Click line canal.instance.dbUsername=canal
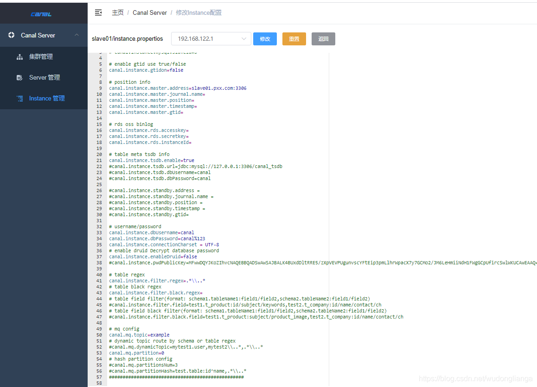The height and width of the screenshot is (387, 537). click(x=152, y=233)
